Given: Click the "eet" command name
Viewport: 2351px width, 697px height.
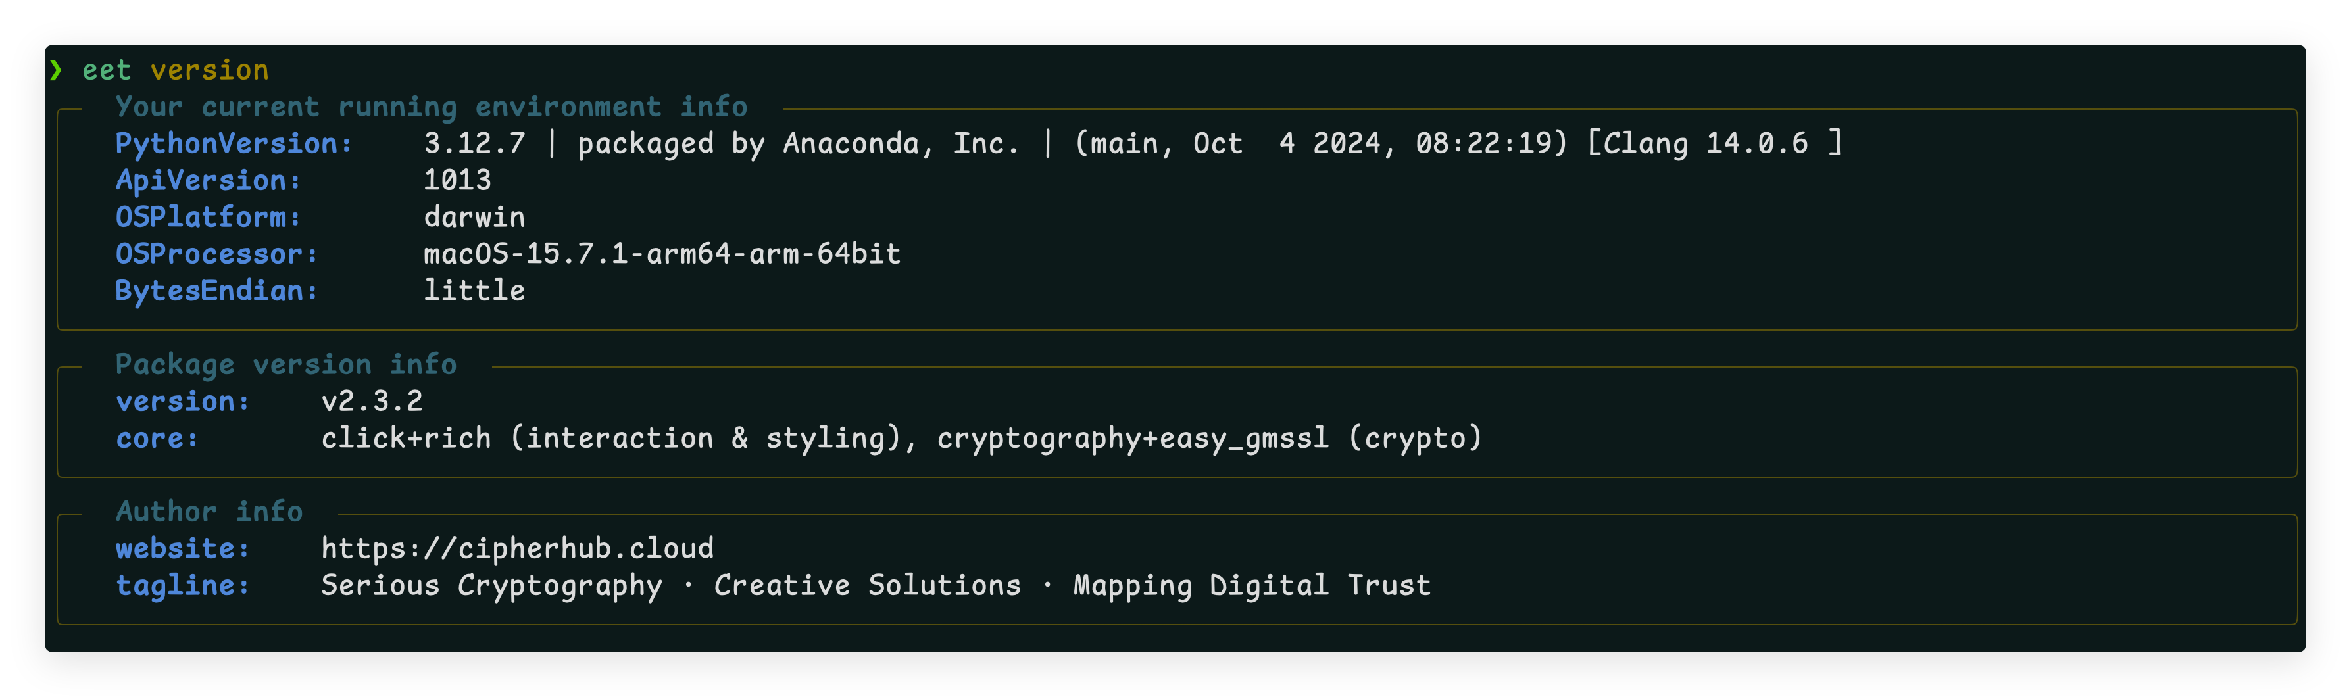Looking at the screenshot, I should pyautogui.click(x=106, y=70).
